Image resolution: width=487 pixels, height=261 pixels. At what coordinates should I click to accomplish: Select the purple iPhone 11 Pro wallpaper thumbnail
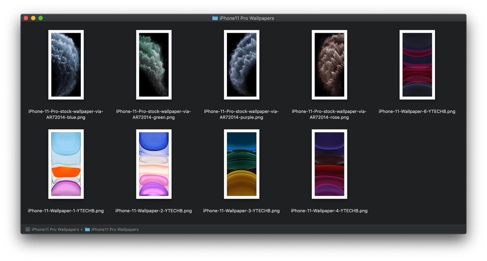[x=241, y=65]
